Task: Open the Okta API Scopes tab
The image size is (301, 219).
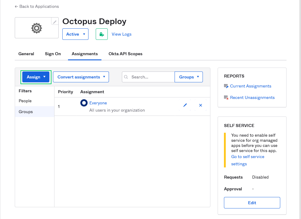Action: tap(126, 54)
